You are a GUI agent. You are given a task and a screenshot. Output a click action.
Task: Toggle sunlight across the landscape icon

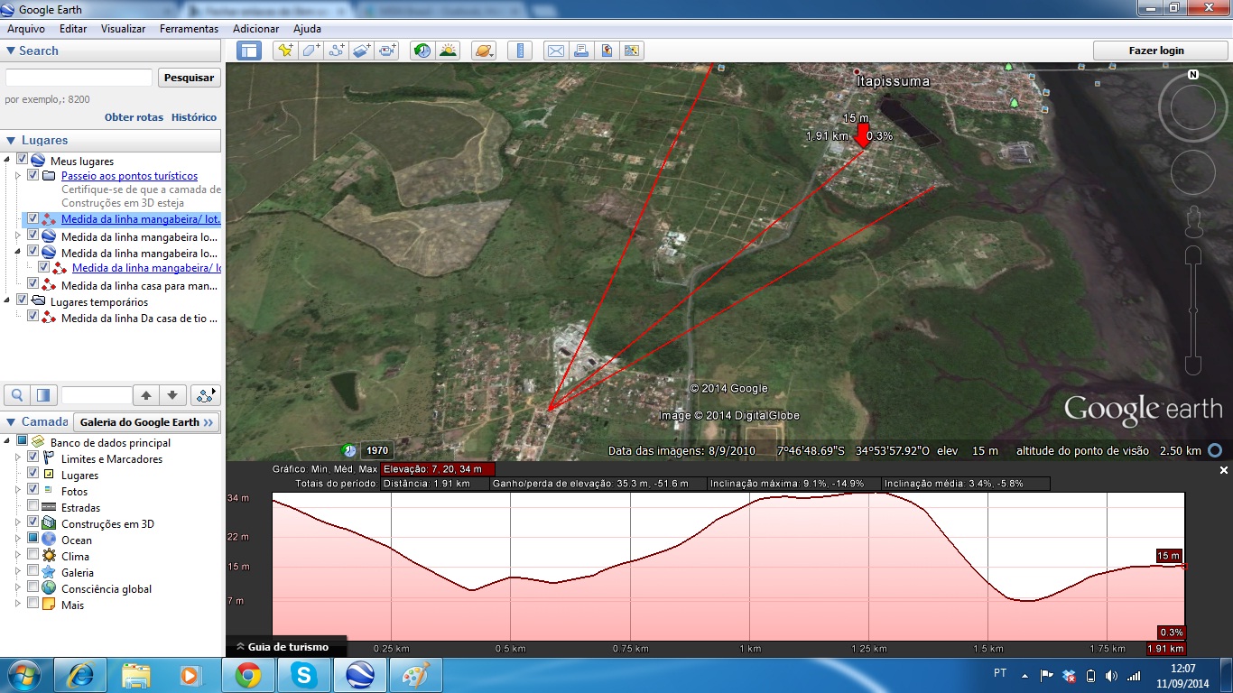[x=448, y=51]
